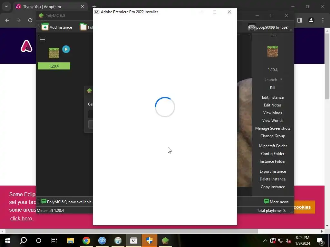The height and width of the screenshot is (247, 330).
Task: Click Add Instance in PolyMC toolbar
Action: (x=57, y=27)
